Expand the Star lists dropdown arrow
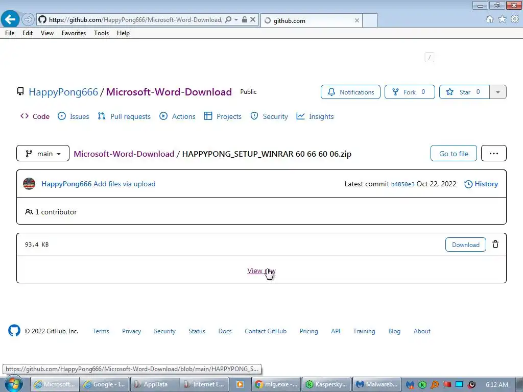Viewport: 523px width, 392px height. 498,92
